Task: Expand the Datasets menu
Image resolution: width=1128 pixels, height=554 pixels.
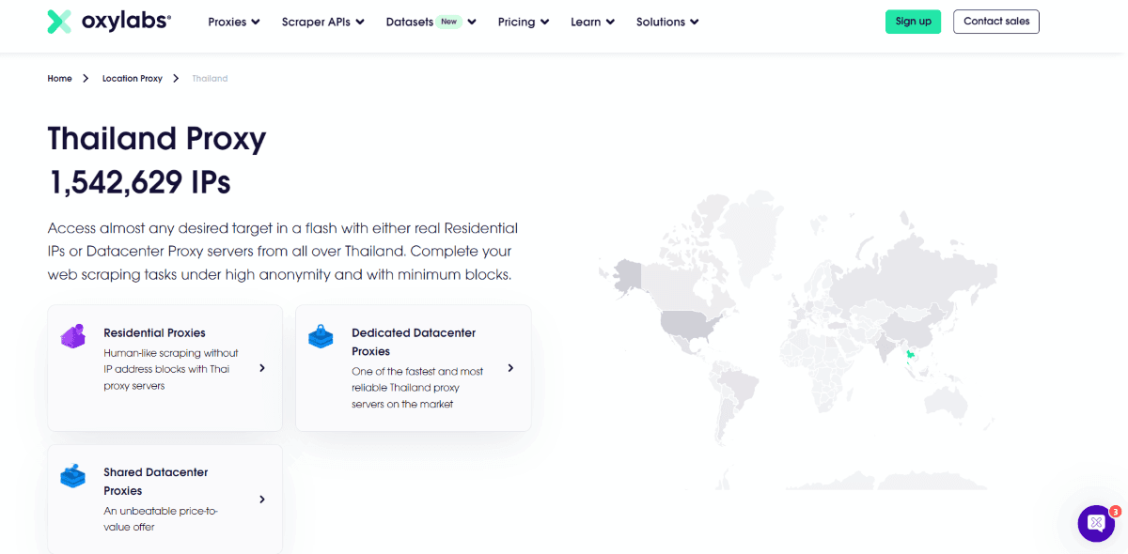Action: click(x=431, y=22)
